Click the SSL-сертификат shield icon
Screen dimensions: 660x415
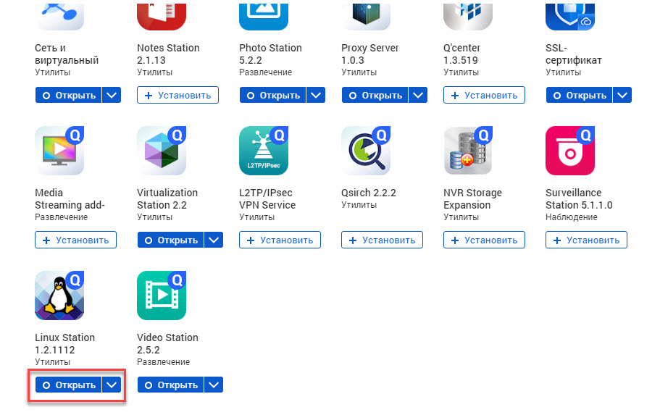click(570, 15)
